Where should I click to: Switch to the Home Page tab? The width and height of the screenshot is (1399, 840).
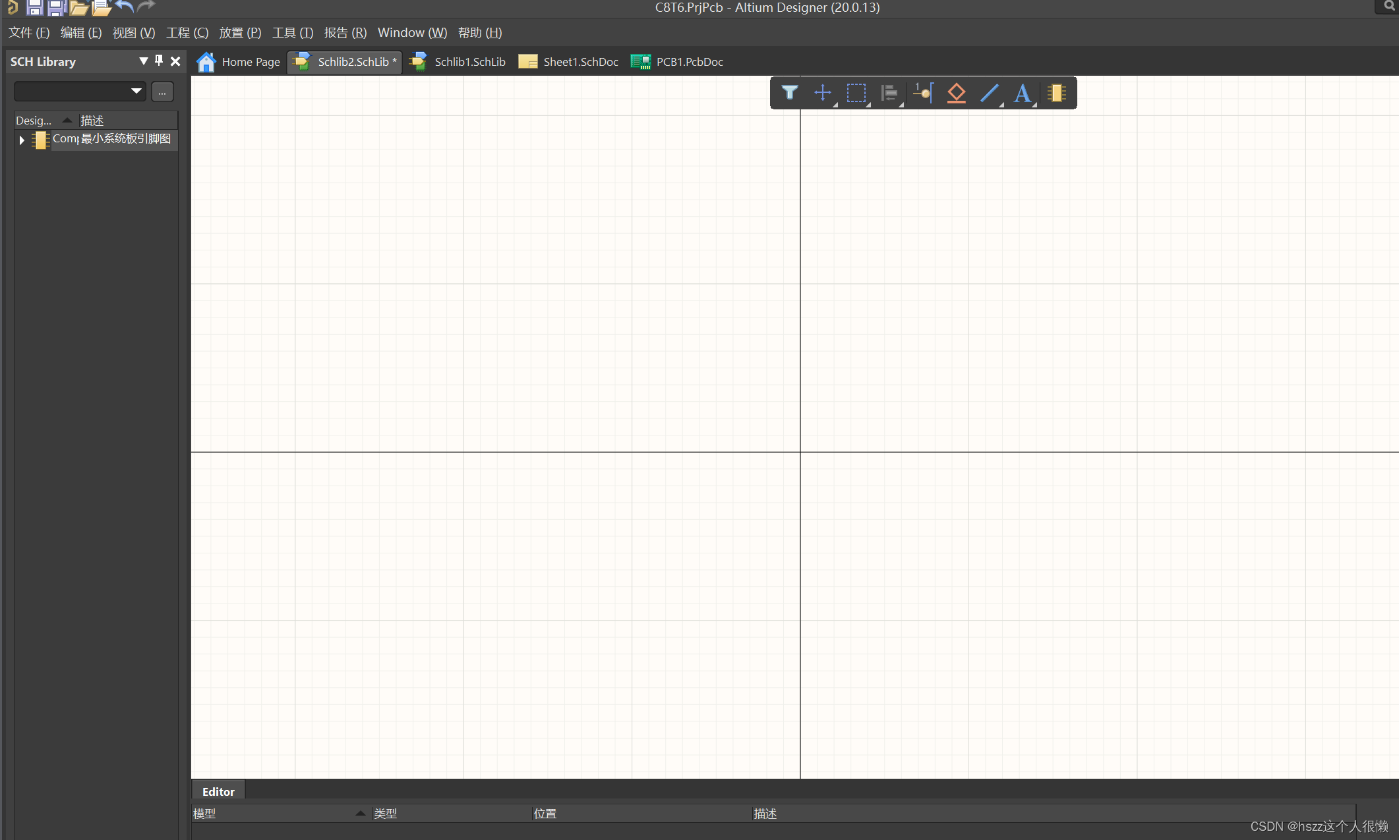239,61
